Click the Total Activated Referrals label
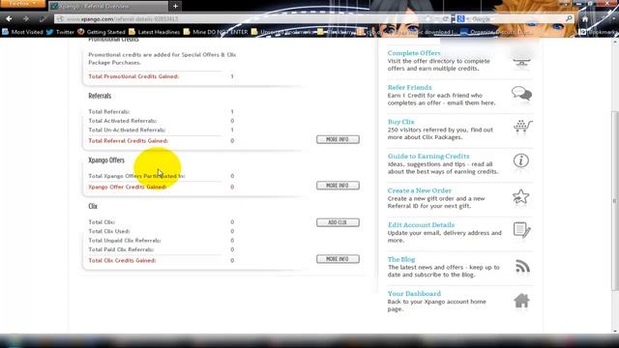The image size is (619, 348). point(123,121)
